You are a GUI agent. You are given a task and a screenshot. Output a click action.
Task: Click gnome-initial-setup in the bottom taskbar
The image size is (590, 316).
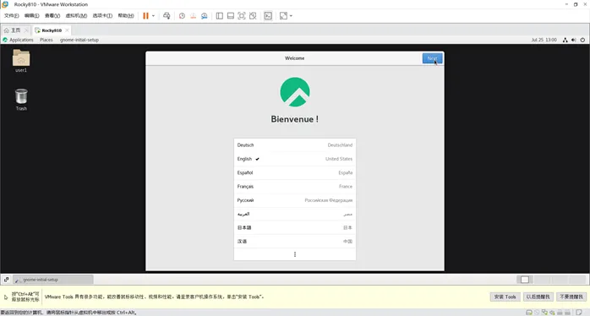point(53,280)
